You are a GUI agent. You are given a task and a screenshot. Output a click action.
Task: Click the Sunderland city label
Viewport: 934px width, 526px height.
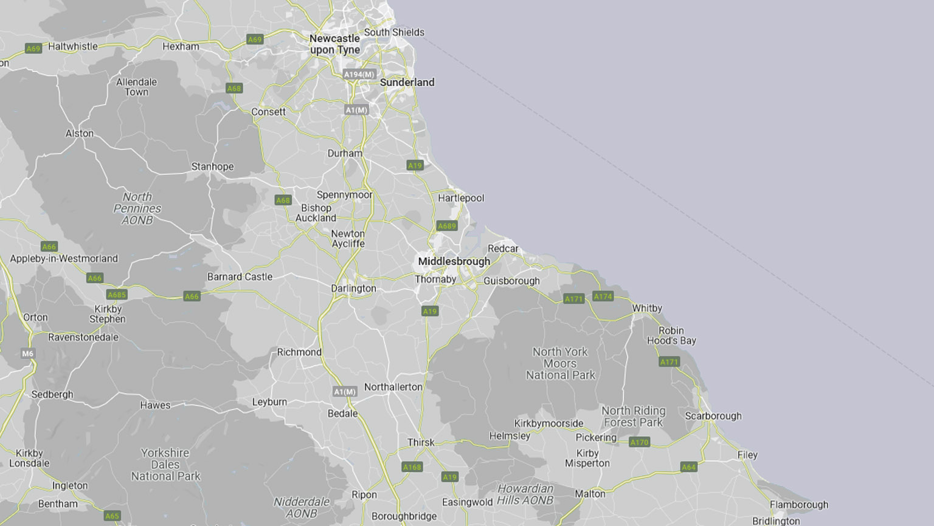coord(407,82)
